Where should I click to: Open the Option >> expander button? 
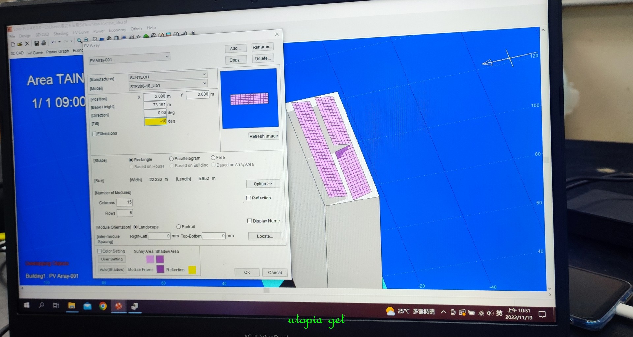pos(263,184)
